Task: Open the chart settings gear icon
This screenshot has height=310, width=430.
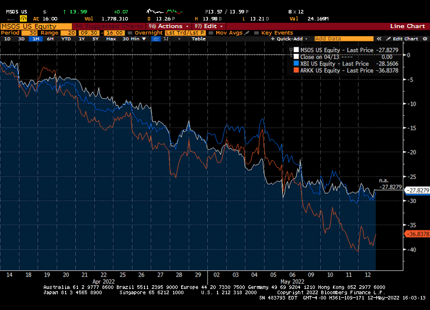Action: (x=425, y=39)
